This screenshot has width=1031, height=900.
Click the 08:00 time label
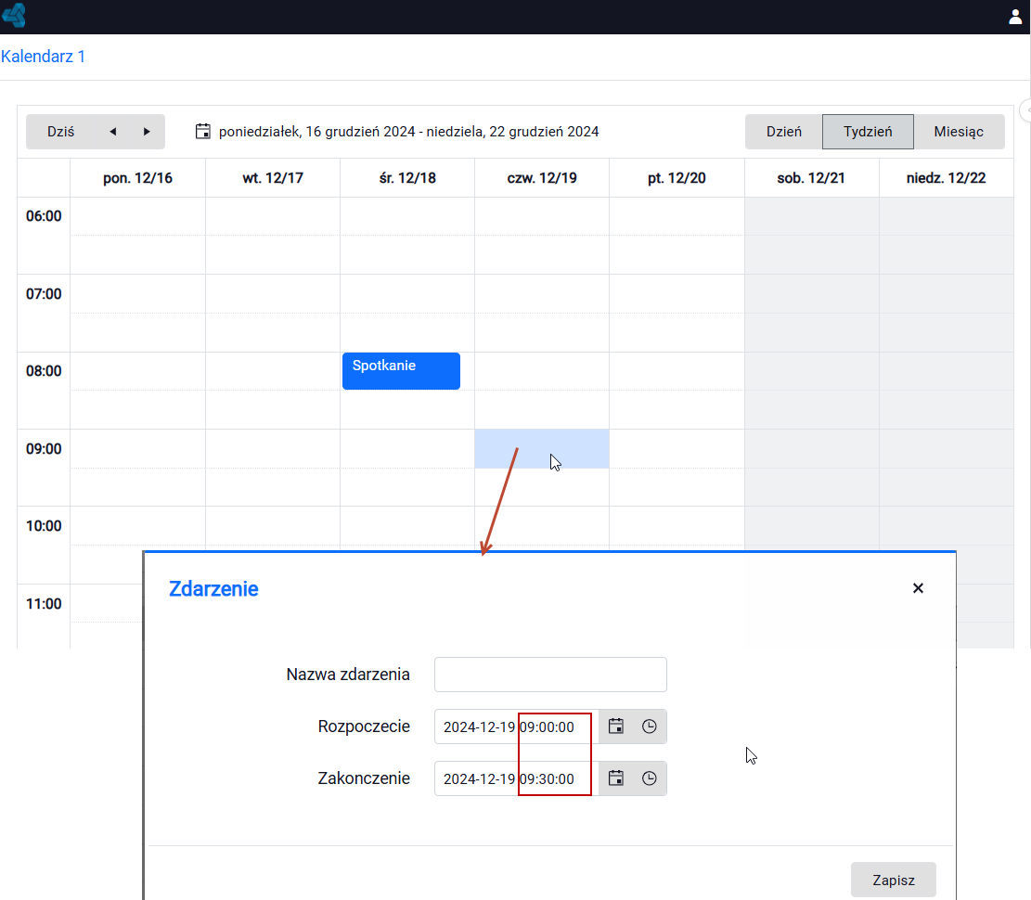pos(44,371)
